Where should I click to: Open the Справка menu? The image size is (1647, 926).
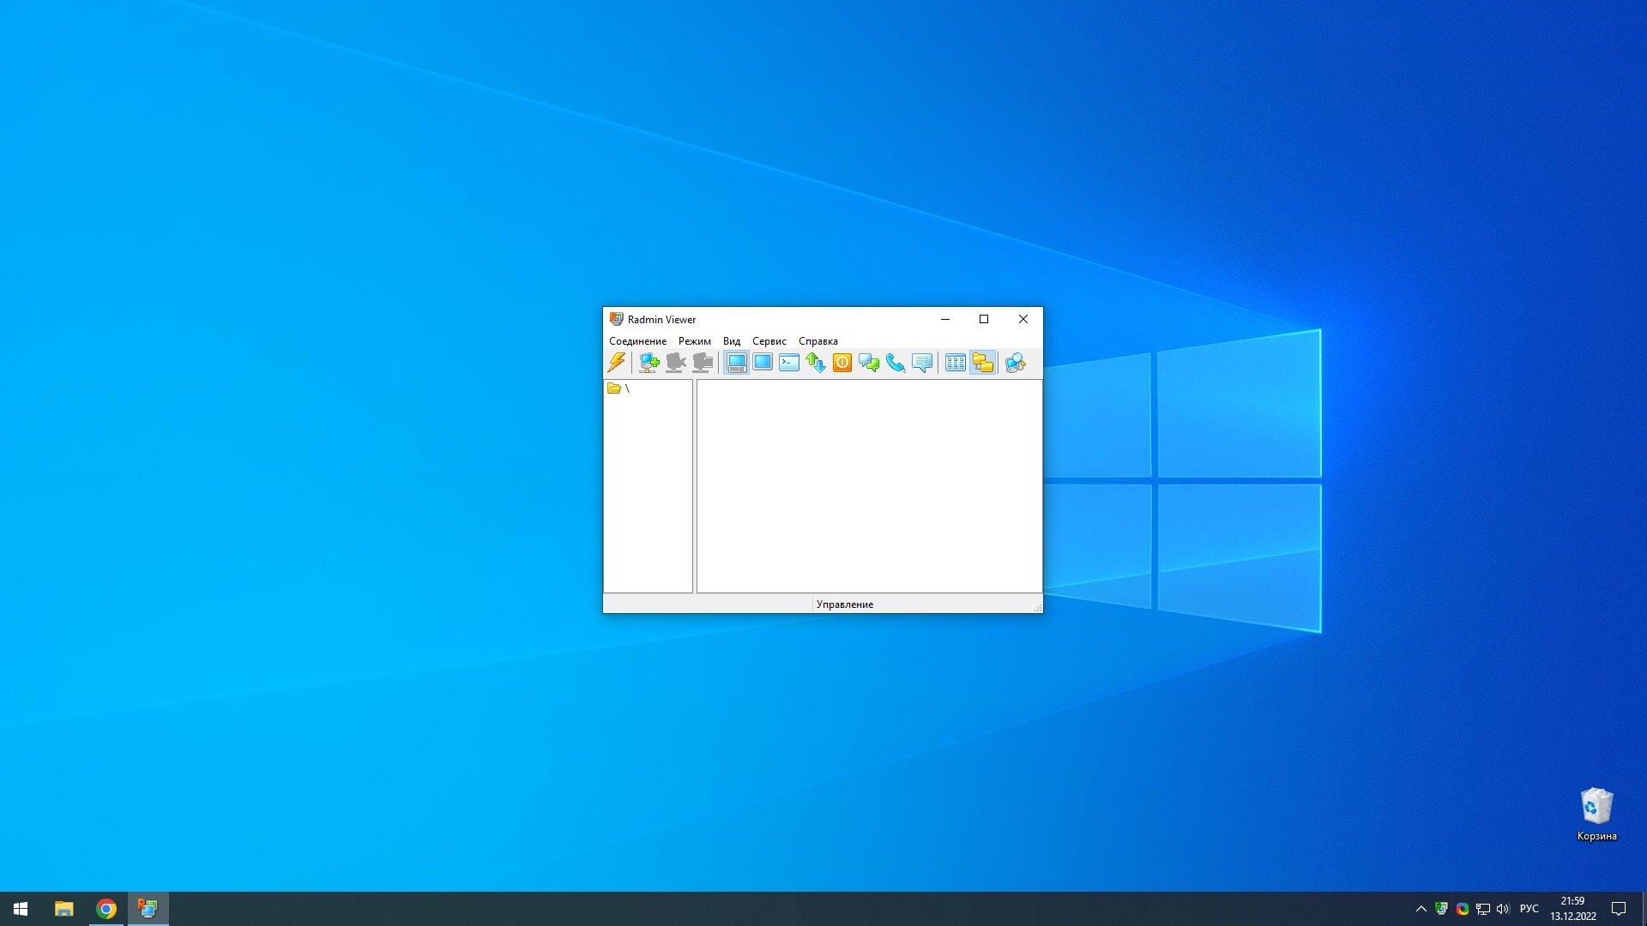[x=817, y=341]
